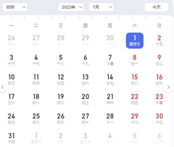Open the 假期 holiday dropdown
The width and height of the screenshot is (174, 147).
point(15,7)
